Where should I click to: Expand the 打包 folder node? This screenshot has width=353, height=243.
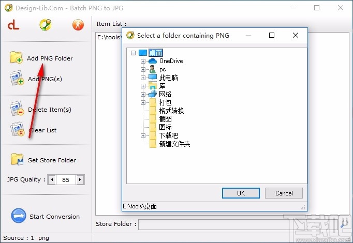(143, 102)
